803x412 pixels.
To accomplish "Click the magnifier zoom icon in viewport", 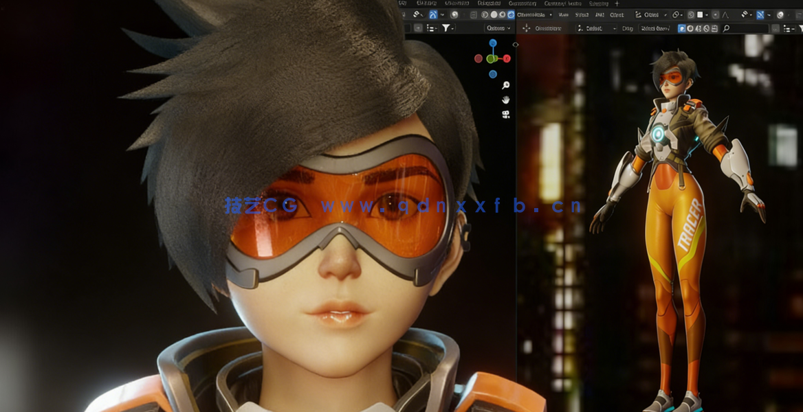I will (x=505, y=86).
